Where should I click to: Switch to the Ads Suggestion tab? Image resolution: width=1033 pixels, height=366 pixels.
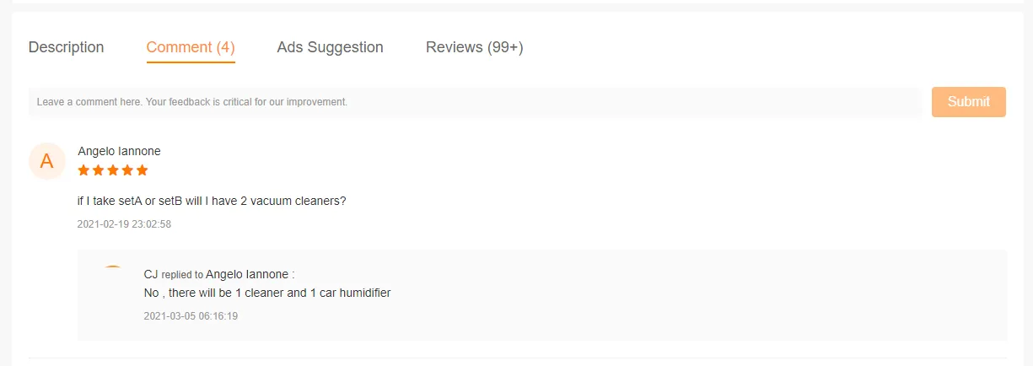tap(330, 47)
